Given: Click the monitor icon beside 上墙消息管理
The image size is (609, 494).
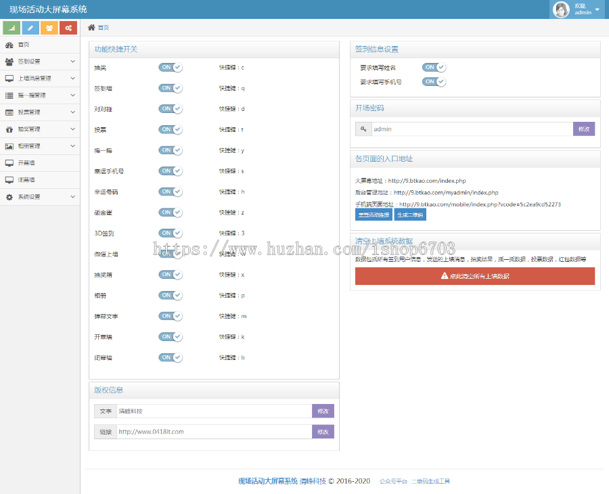Looking at the screenshot, I should pos(9,78).
